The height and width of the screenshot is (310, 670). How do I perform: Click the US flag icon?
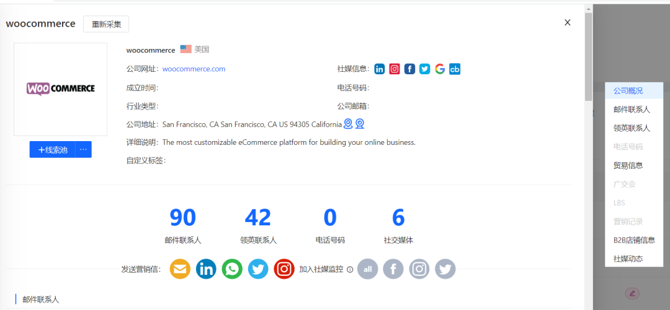[185, 49]
